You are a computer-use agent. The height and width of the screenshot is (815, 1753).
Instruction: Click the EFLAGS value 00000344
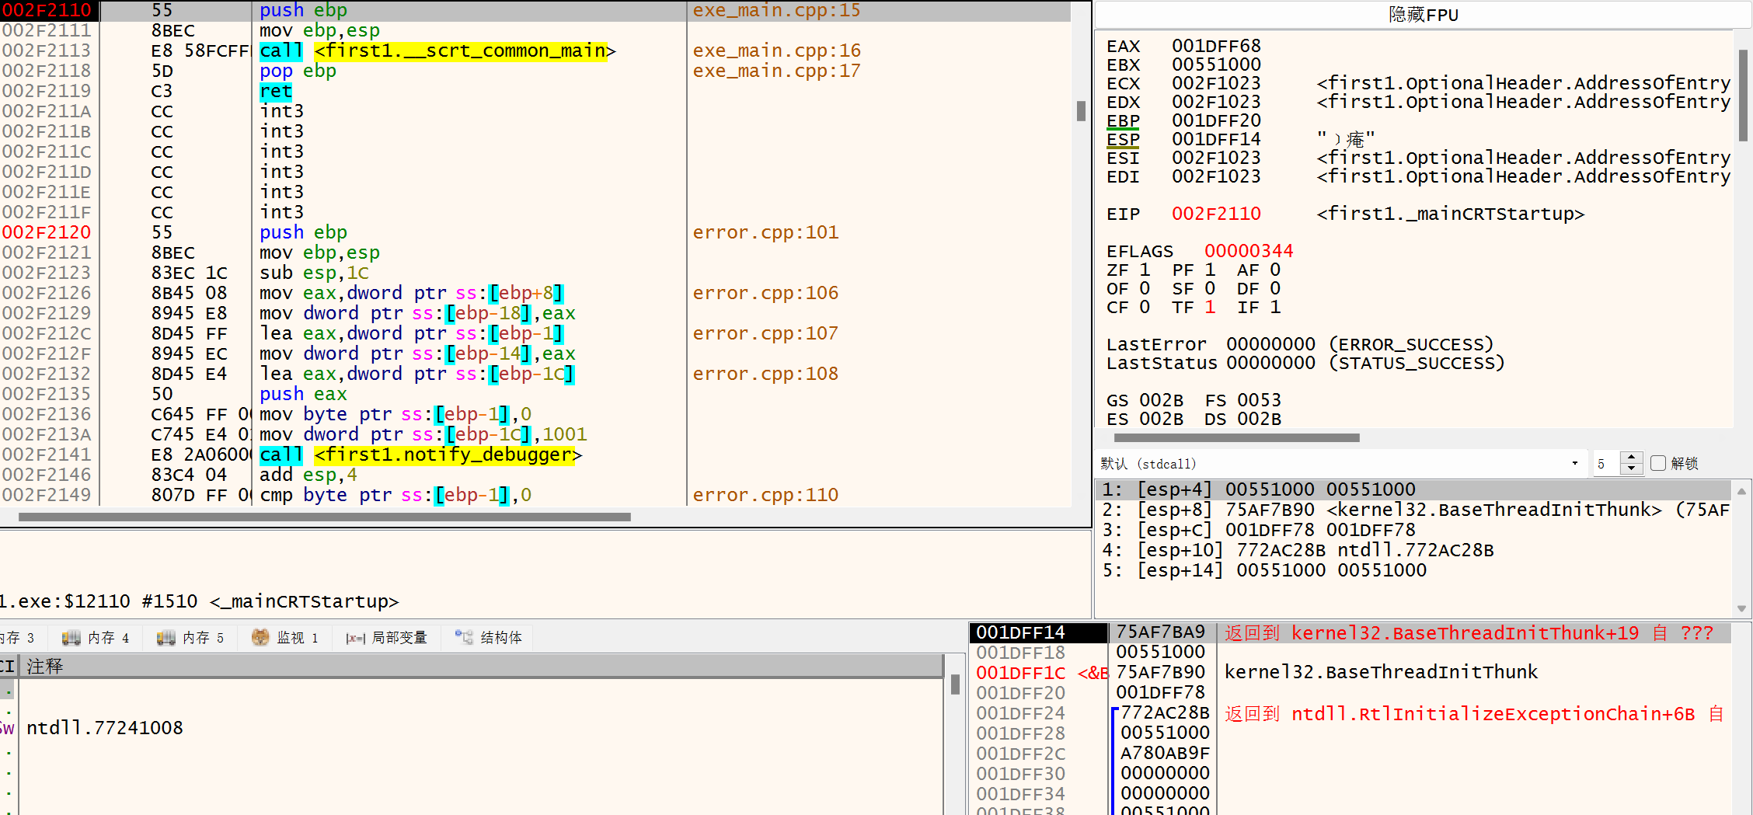[1248, 251]
